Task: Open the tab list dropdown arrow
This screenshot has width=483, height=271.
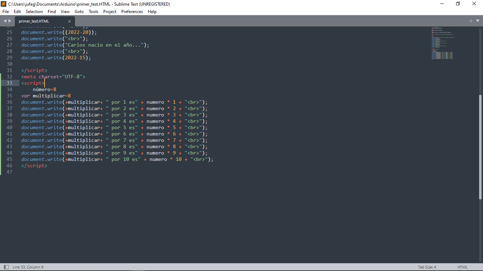Action: point(477,21)
